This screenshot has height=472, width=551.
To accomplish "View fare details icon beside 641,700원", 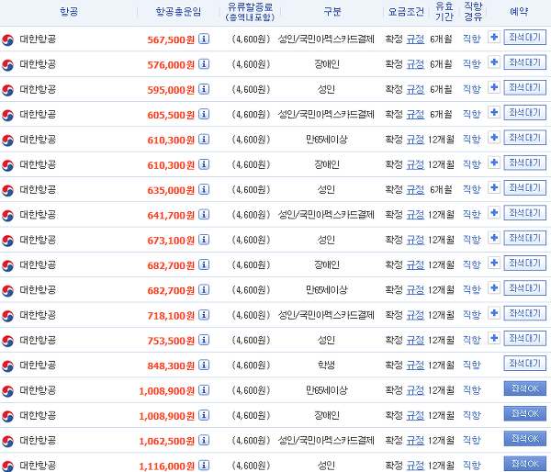I will point(204,214).
